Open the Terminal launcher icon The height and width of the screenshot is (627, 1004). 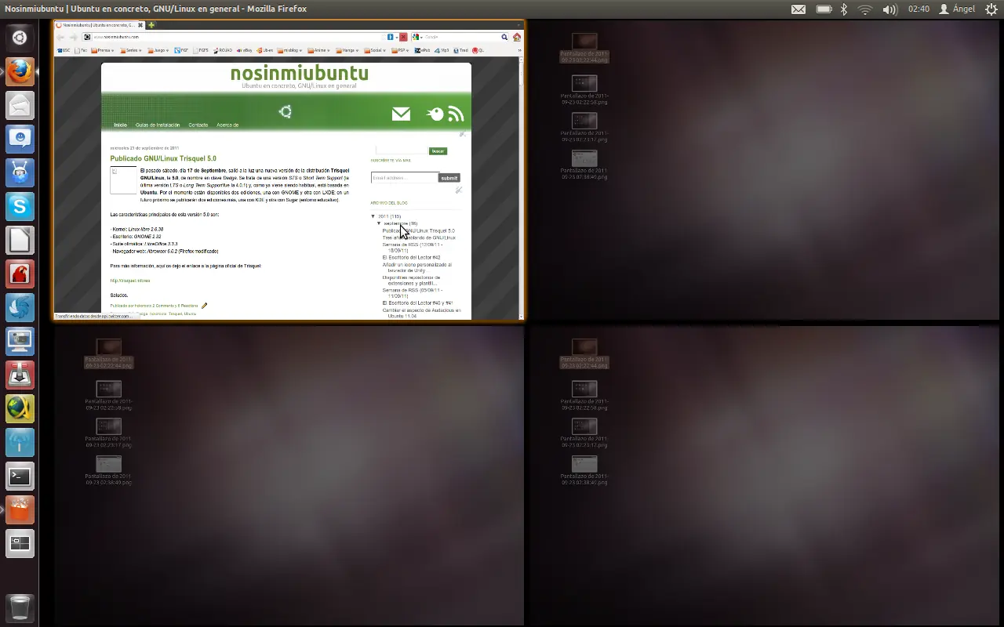coord(20,476)
